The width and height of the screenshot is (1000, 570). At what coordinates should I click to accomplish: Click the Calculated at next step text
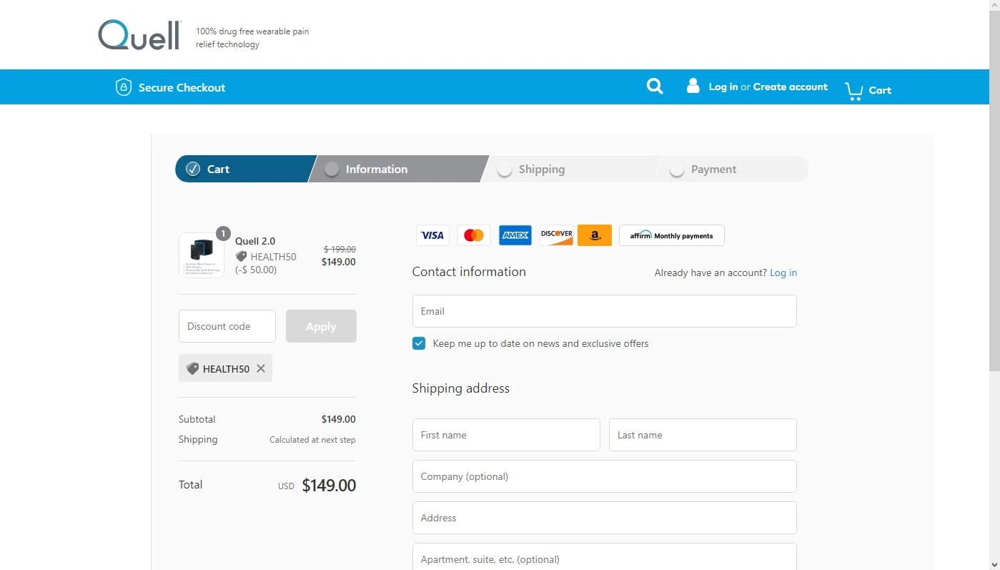pyautogui.click(x=312, y=440)
